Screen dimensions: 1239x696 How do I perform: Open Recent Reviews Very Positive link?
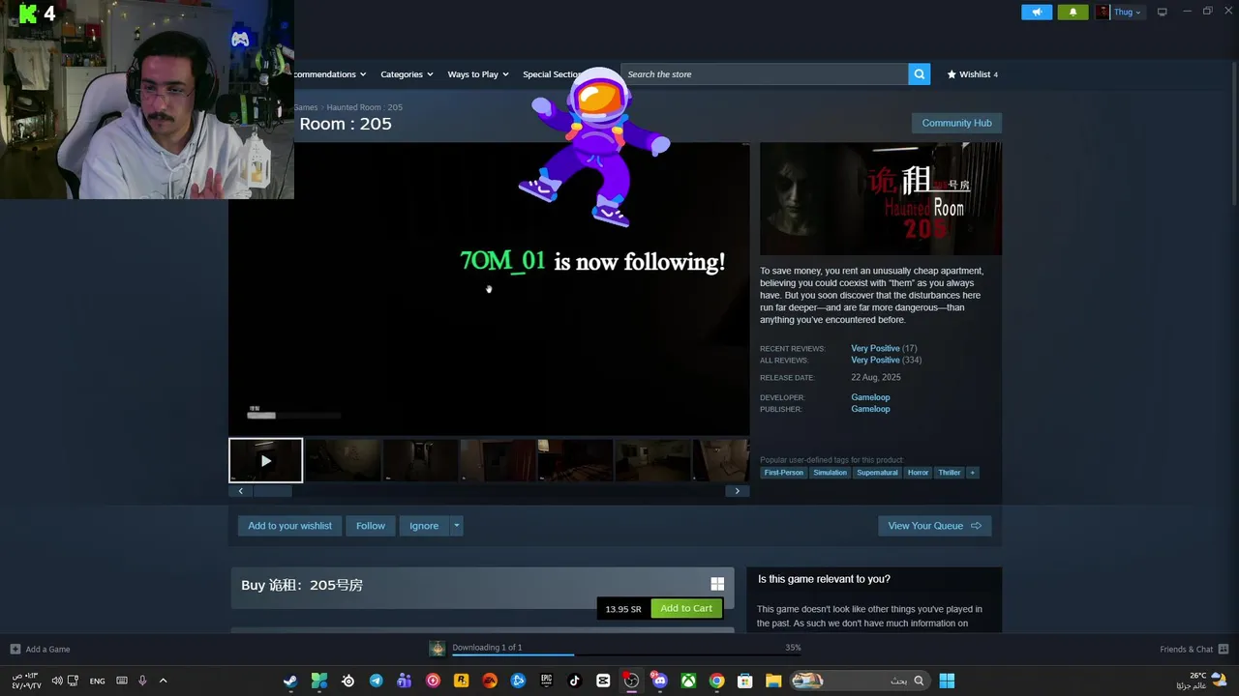pyautogui.click(x=875, y=348)
